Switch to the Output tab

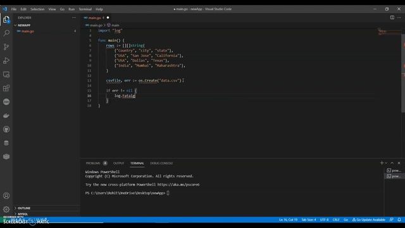pyautogui.click(x=119, y=163)
